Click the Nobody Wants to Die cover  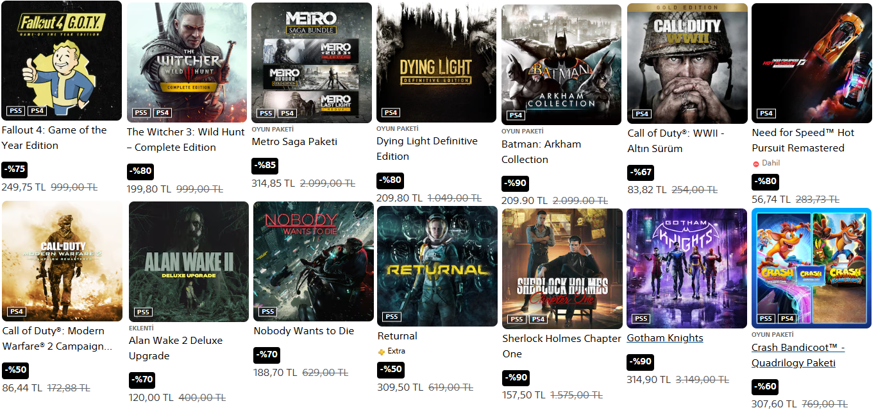[x=314, y=260]
